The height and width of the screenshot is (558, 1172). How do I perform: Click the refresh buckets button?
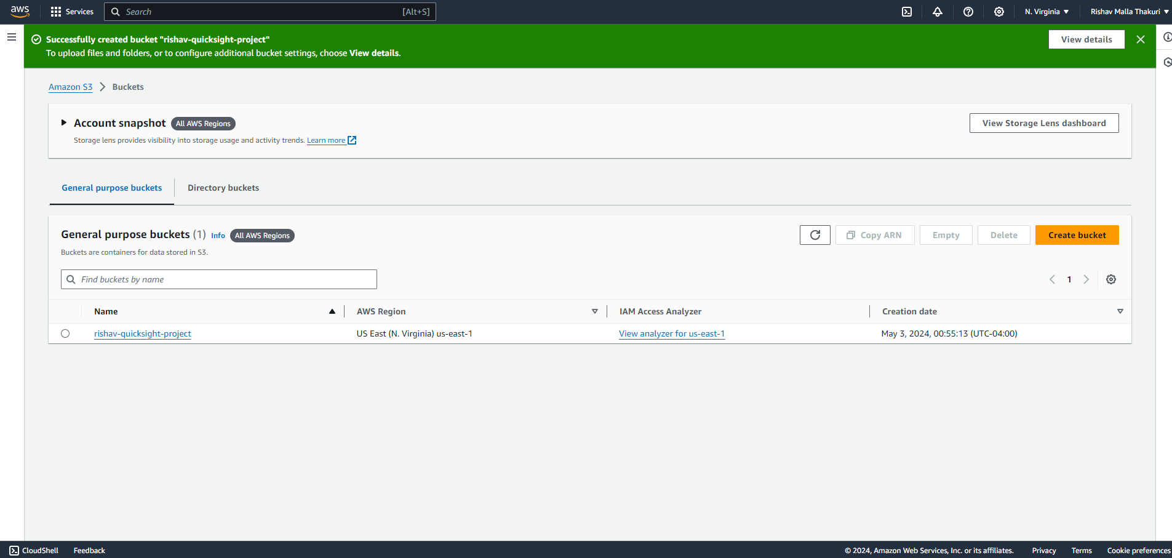(x=815, y=235)
